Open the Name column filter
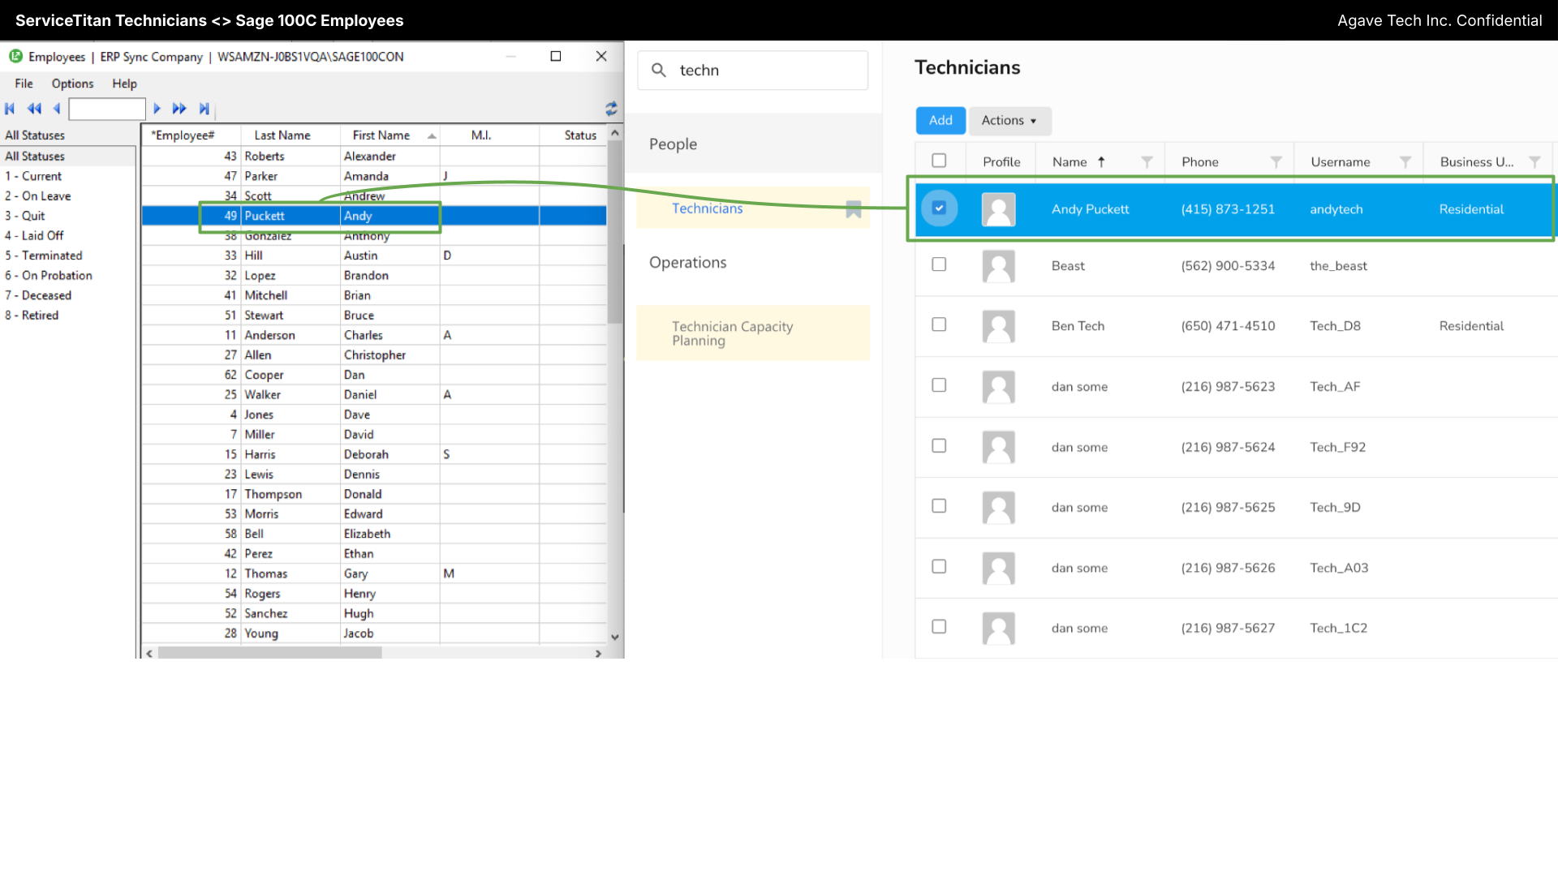Image resolution: width=1558 pixels, height=876 pixels. click(x=1147, y=162)
